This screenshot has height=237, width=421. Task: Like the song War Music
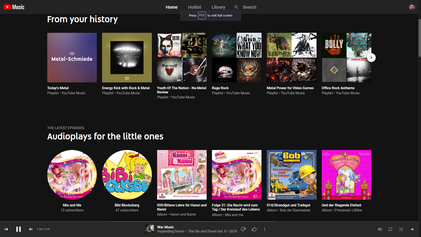point(254,229)
